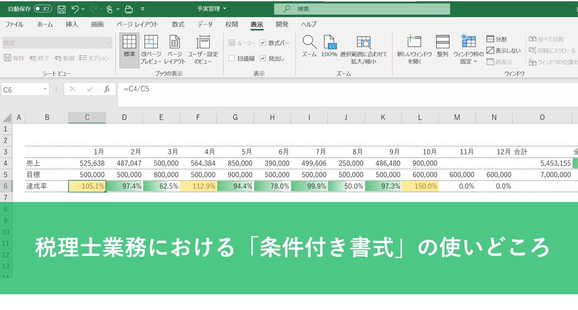The height and width of the screenshot is (310, 578).
Task: Uncheck the Headings (見出し) checkbox
Action: [x=263, y=59]
